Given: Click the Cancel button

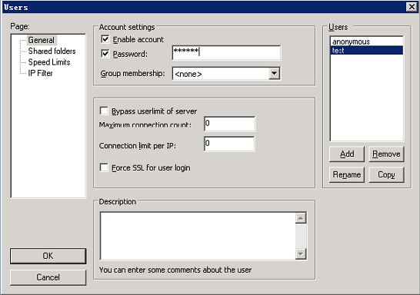Looking at the screenshot, I should click(x=48, y=277).
